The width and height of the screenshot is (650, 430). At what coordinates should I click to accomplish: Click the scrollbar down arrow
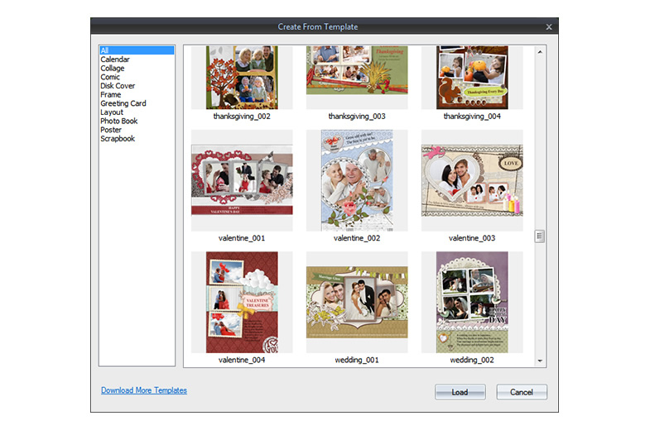pyautogui.click(x=540, y=361)
